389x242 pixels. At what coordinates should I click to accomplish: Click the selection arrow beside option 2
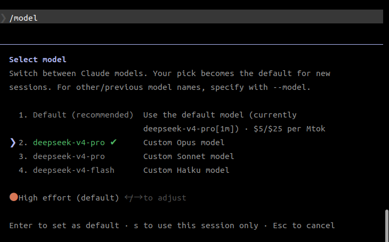pyautogui.click(x=13, y=143)
